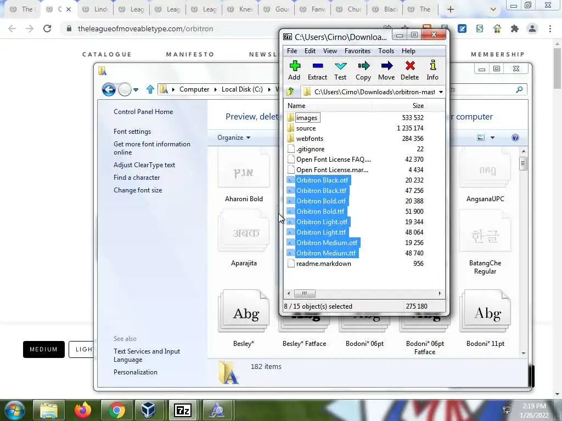Click the Up arrow in Fonts window
This screenshot has height=421, width=562.
click(150, 89)
